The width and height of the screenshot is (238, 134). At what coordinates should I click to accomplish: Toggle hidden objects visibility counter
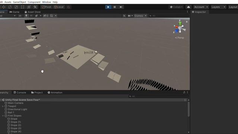(46, 16)
